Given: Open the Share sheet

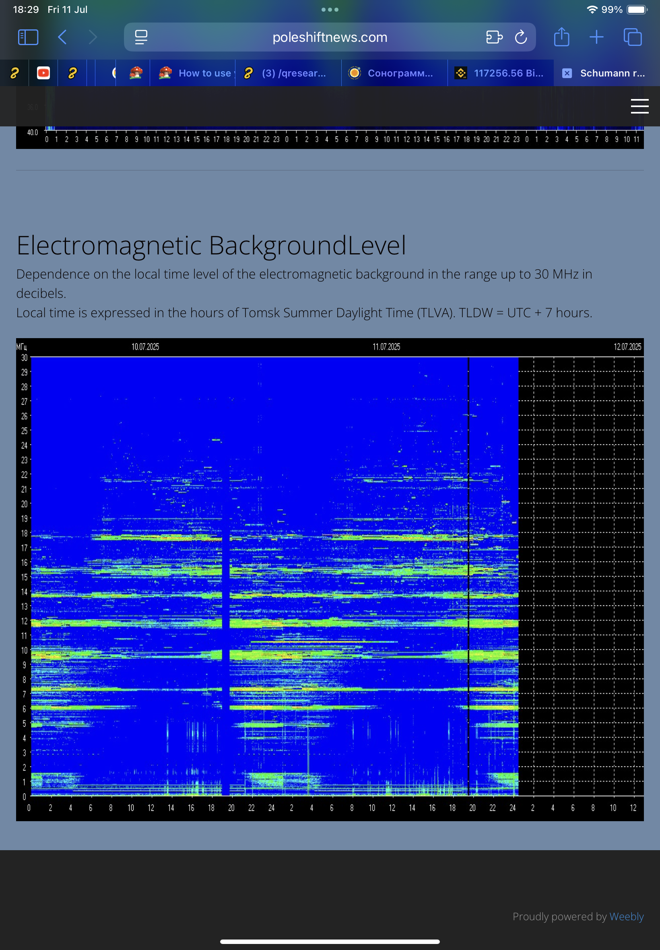Looking at the screenshot, I should coord(561,37).
